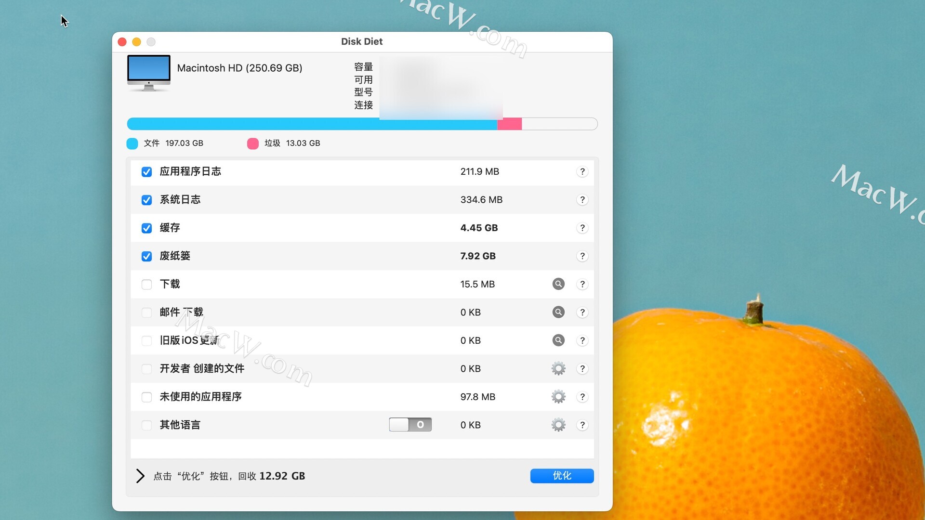Click help icon for 邮件 下载 row
Viewport: 925px width, 520px height.
582,312
